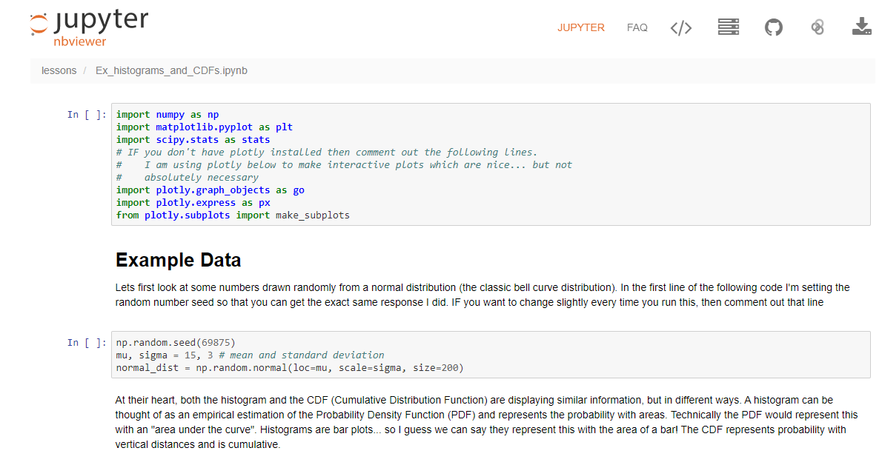Click the view as code icon
882x465 pixels.
point(680,28)
